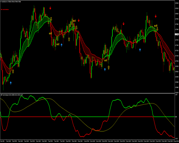Select the first yellow outlined down arrow after the top peak
Viewport: 179px width, 143px height.
coord(51,19)
